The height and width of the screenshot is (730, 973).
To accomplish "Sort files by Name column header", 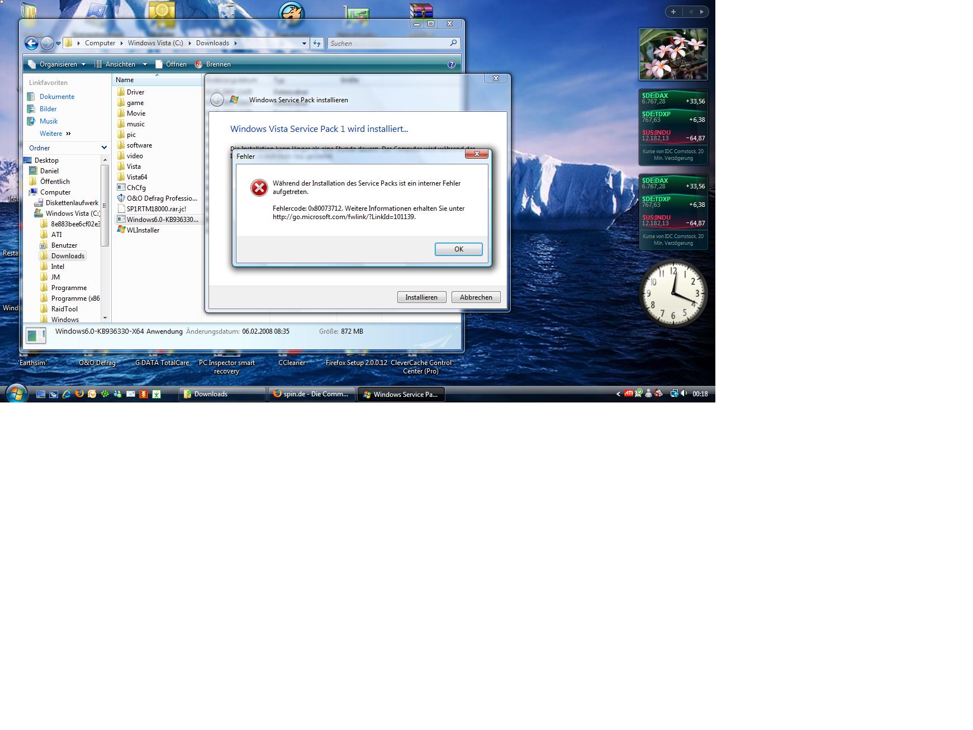I will [156, 80].
